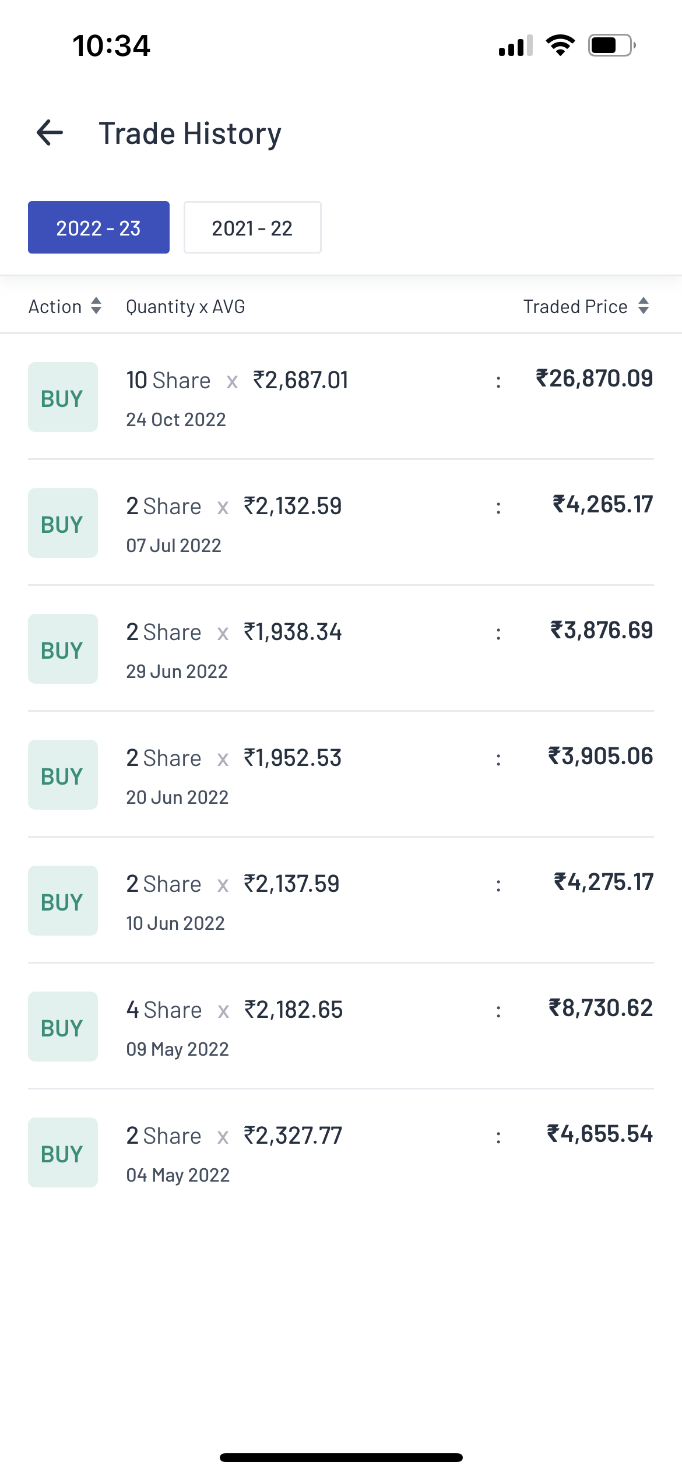
Task: Select the ₹4,275.17 traded price amount
Action: click(x=603, y=883)
